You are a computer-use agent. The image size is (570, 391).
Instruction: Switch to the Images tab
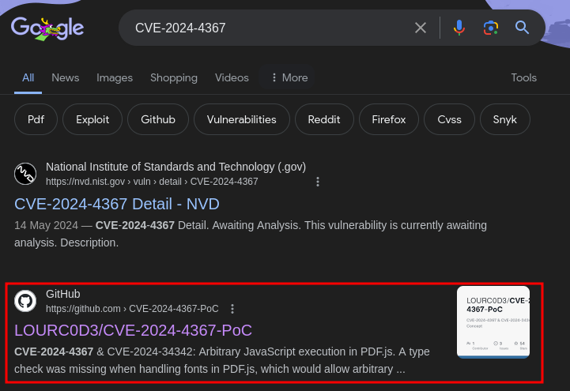115,77
